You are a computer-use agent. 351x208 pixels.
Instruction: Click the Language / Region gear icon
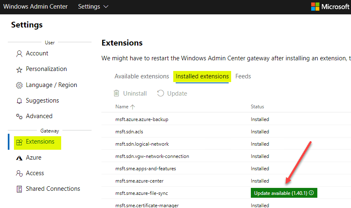pos(19,85)
